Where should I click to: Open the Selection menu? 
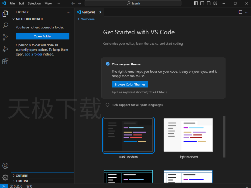34,3
